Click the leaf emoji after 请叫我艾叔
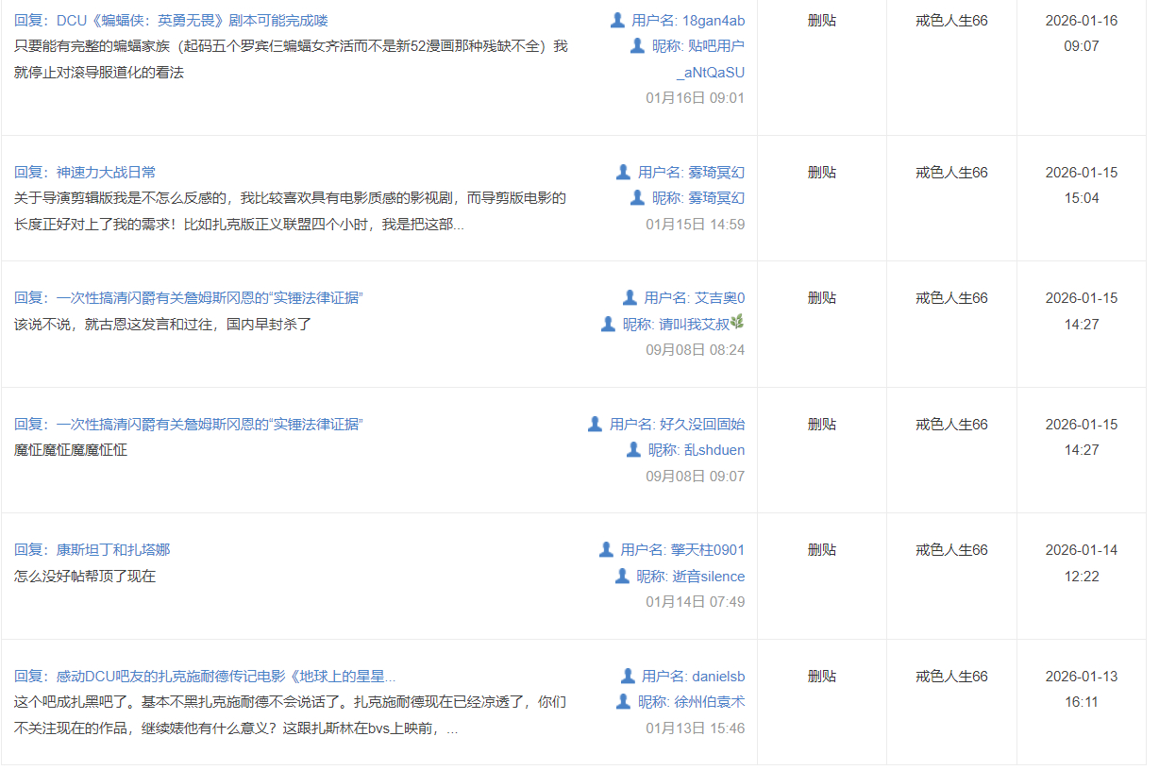 737,323
